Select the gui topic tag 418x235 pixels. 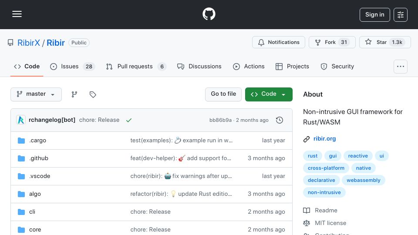click(333, 156)
